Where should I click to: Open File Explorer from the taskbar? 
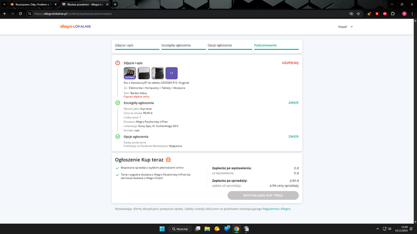(x=207, y=229)
